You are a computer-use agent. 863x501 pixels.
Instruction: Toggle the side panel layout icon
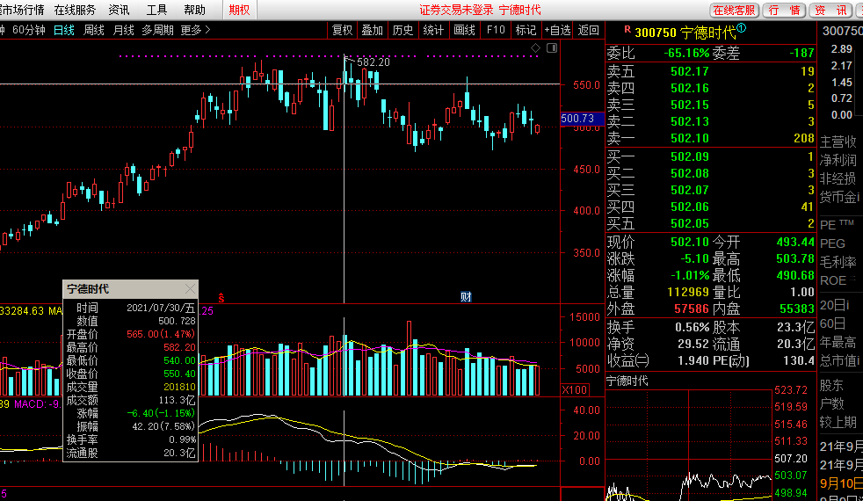tap(552, 48)
